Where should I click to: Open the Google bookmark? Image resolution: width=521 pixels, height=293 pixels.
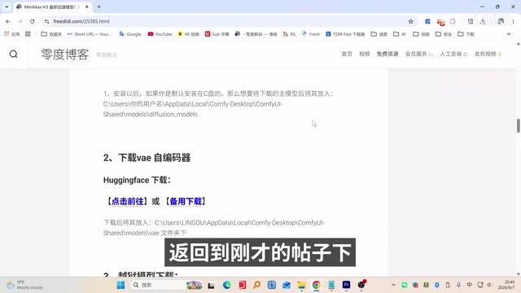[130, 34]
